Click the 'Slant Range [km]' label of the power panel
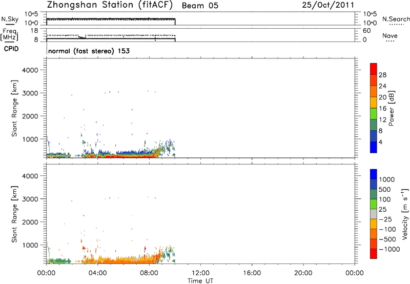Viewport: 410px width, 284px height. (x=14, y=108)
